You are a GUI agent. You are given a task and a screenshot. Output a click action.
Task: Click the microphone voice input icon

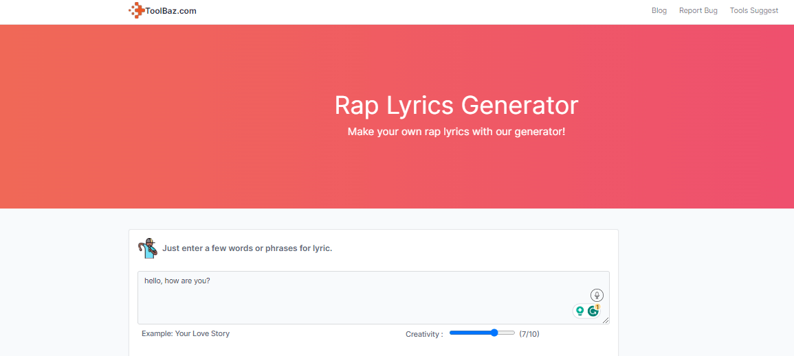point(597,295)
